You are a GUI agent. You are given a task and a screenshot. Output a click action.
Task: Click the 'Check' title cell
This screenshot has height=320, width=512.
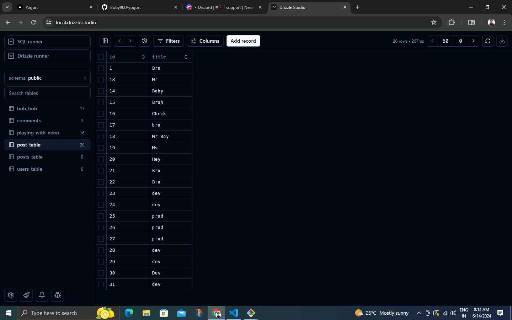[170, 114]
